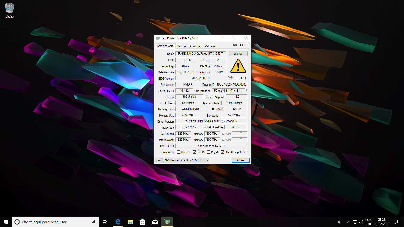Screen dimensions: 404x227
Task: Select the Graphics Card tab
Action: click(x=165, y=46)
